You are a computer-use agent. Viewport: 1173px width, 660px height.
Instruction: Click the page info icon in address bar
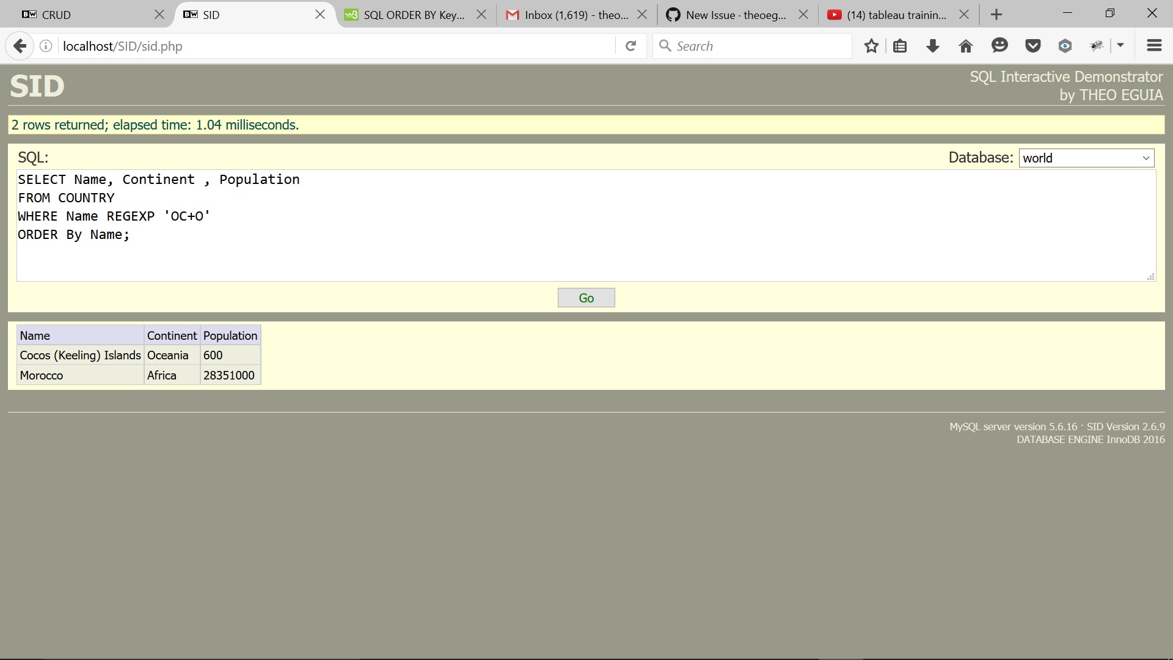coord(45,46)
